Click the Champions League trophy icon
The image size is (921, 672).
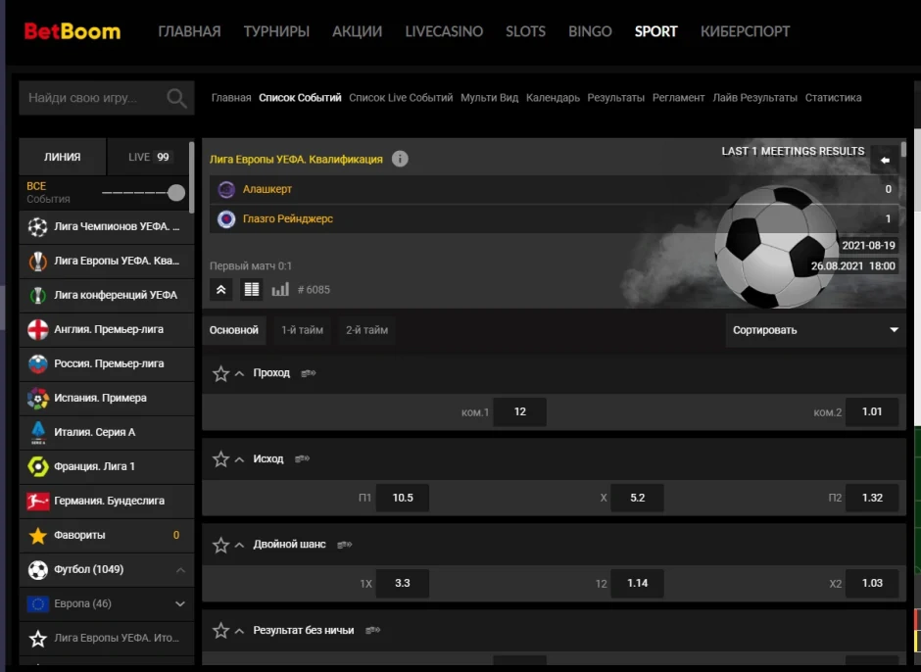(38, 227)
